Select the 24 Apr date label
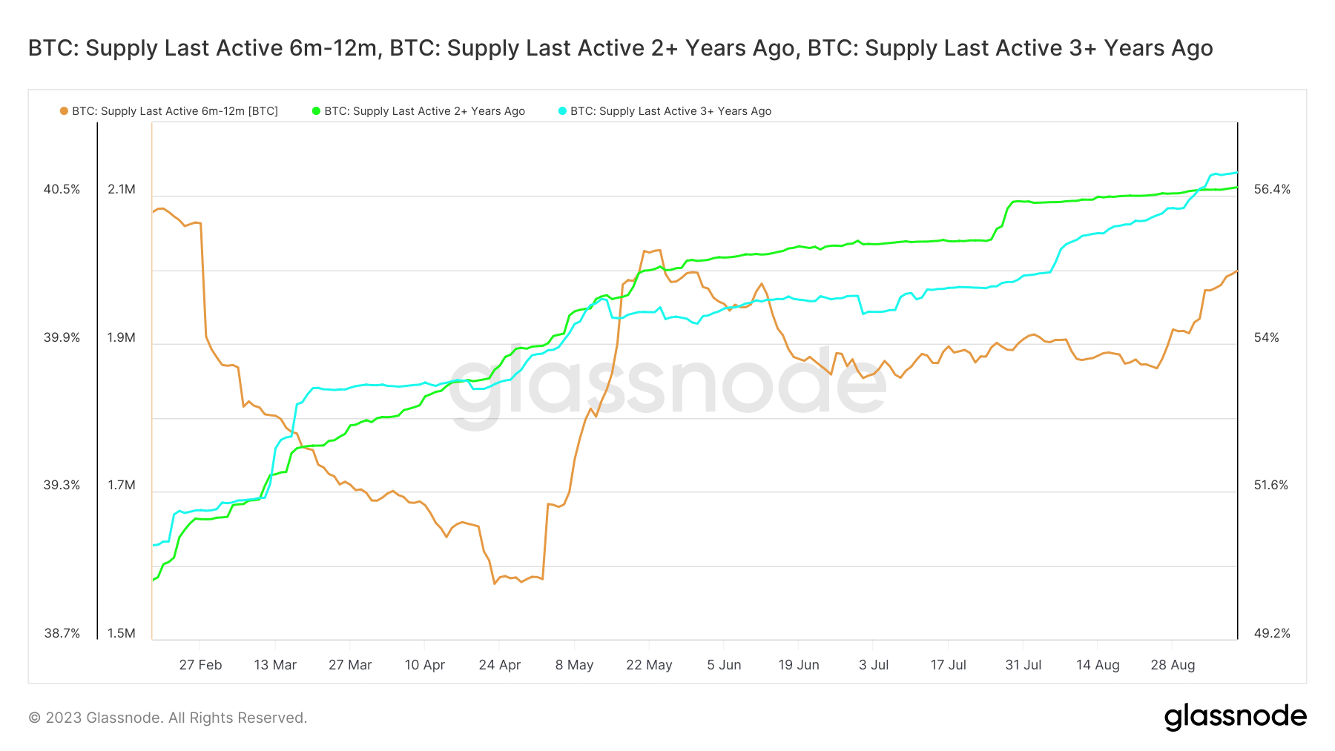The image size is (1335, 751). [x=500, y=665]
